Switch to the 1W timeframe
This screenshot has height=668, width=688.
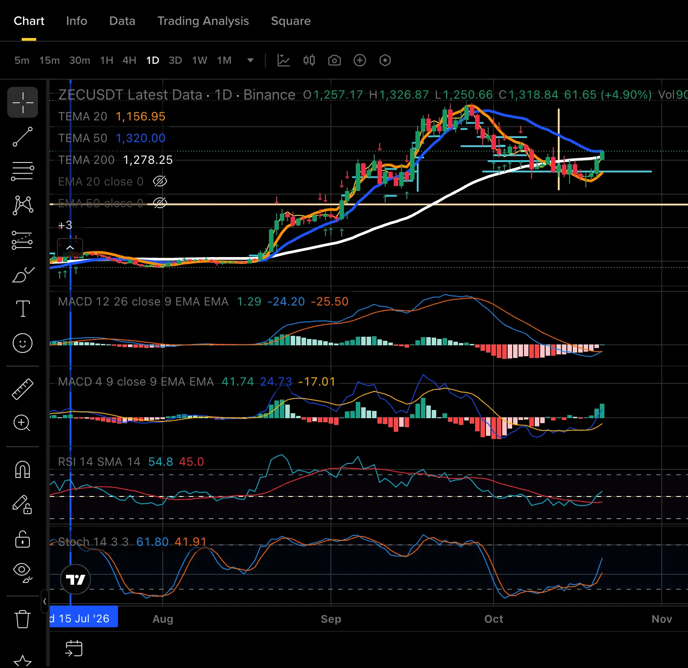pos(199,60)
